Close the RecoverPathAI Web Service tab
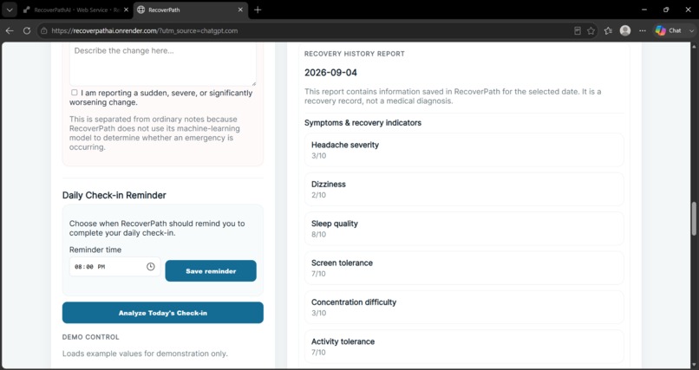This screenshot has height=370, width=699. pos(126,10)
